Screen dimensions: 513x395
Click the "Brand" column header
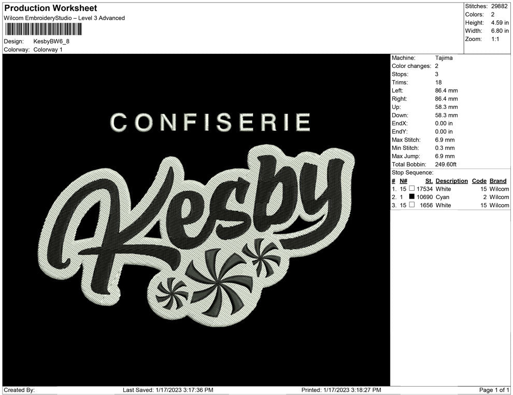tap(498, 180)
